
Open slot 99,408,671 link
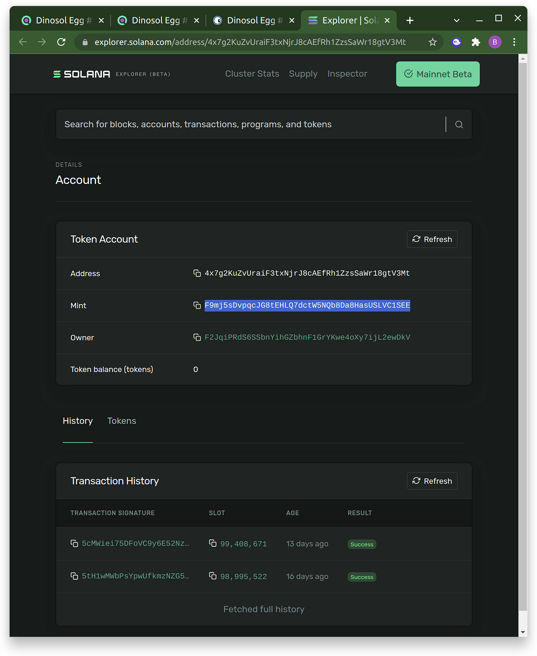[x=244, y=544]
